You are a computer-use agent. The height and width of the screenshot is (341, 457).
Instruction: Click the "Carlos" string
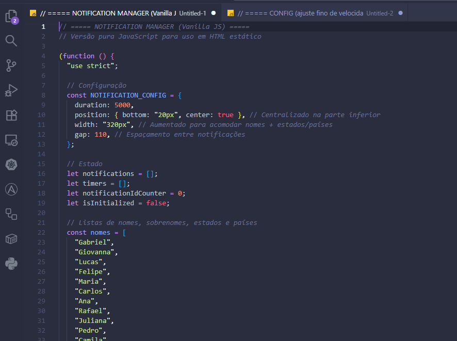click(x=91, y=291)
